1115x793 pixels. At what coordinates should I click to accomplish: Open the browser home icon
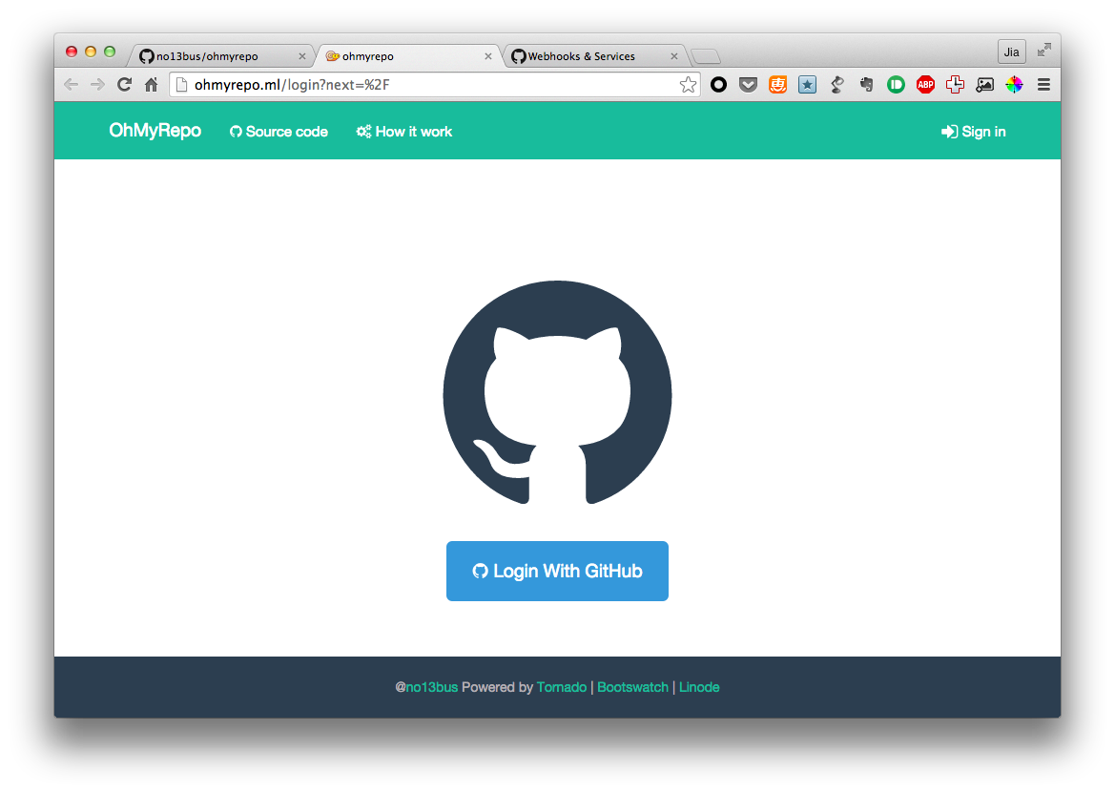pos(151,85)
